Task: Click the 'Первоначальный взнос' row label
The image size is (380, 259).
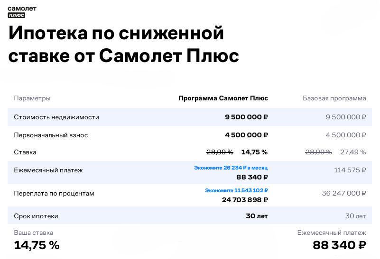Action: pyautogui.click(x=51, y=135)
